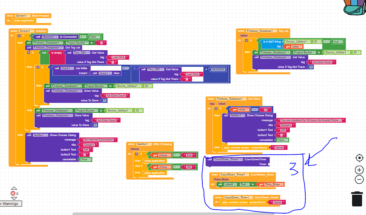Click the red error count icon

click(13, 193)
